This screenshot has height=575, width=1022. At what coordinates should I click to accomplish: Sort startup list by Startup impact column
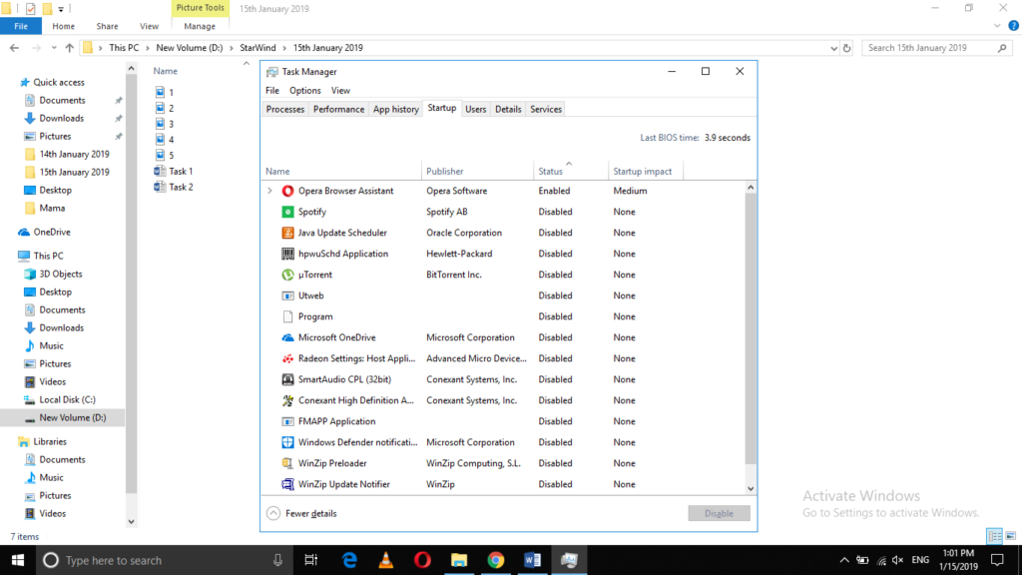(646, 171)
